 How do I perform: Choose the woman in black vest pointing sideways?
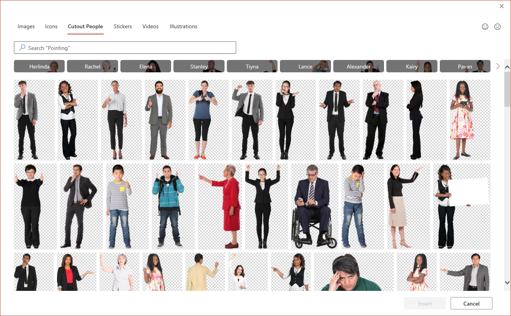291,272
